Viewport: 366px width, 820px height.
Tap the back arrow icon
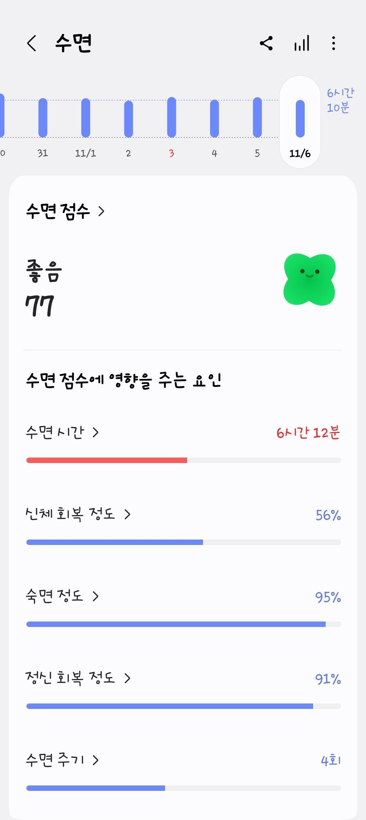tap(32, 43)
